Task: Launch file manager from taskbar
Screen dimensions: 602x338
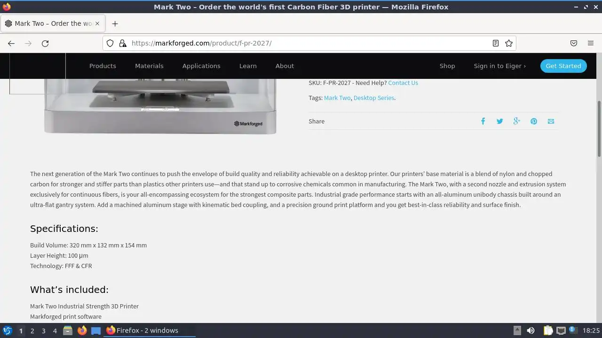Action: click(68, 330)
